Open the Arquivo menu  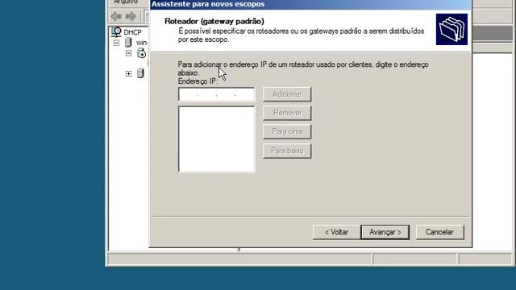tap(126, 2)
